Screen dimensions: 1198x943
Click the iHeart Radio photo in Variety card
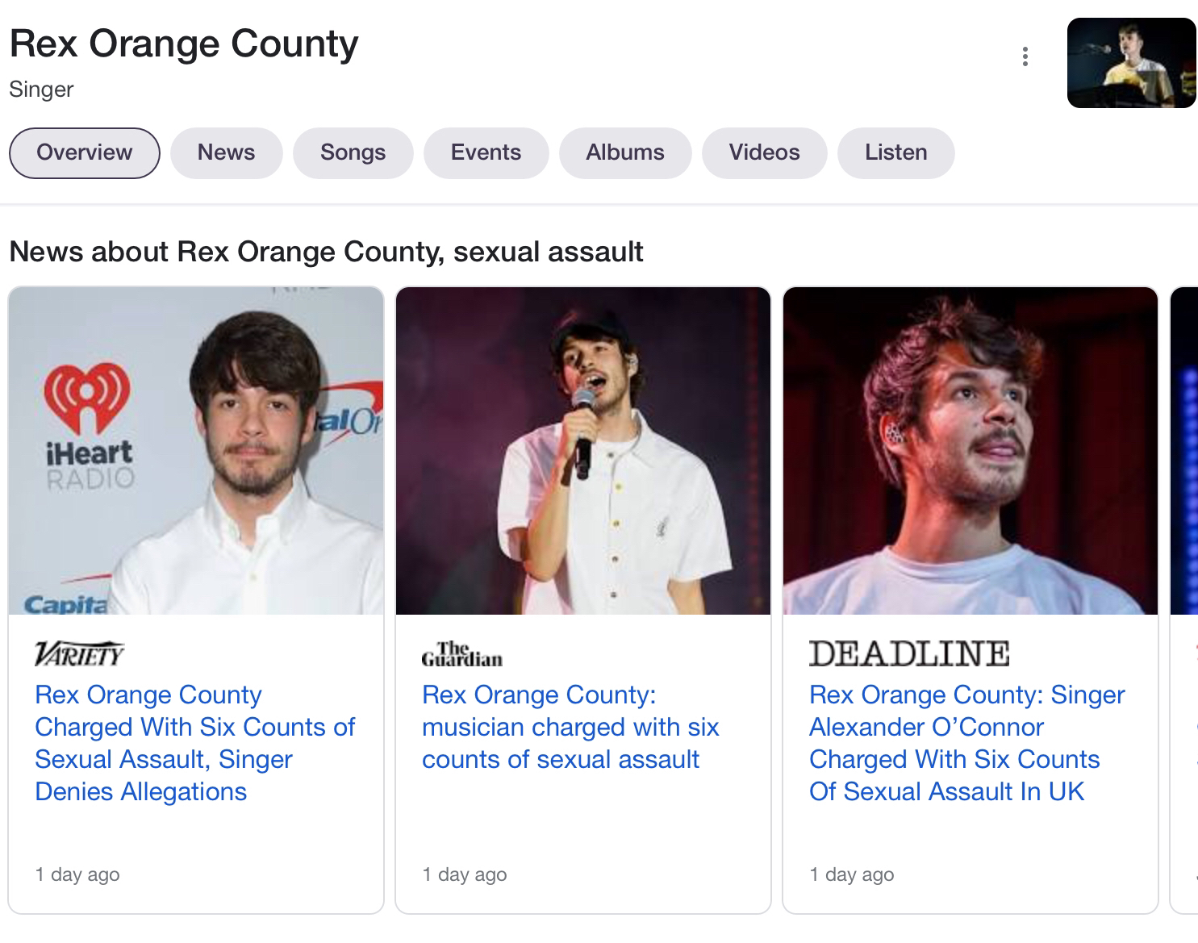click(196, 450)
